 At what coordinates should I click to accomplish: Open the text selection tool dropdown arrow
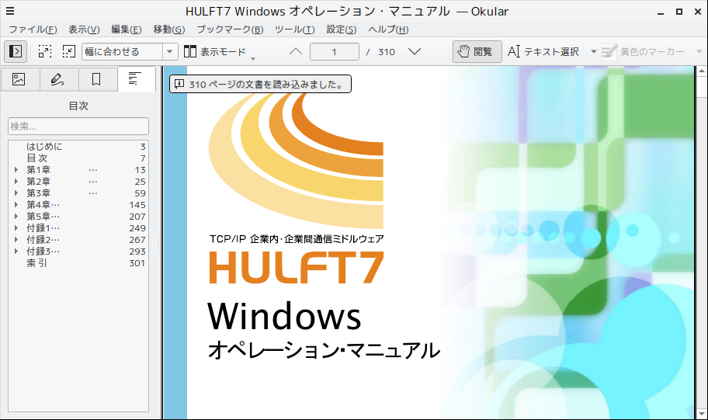click(593, 51)
